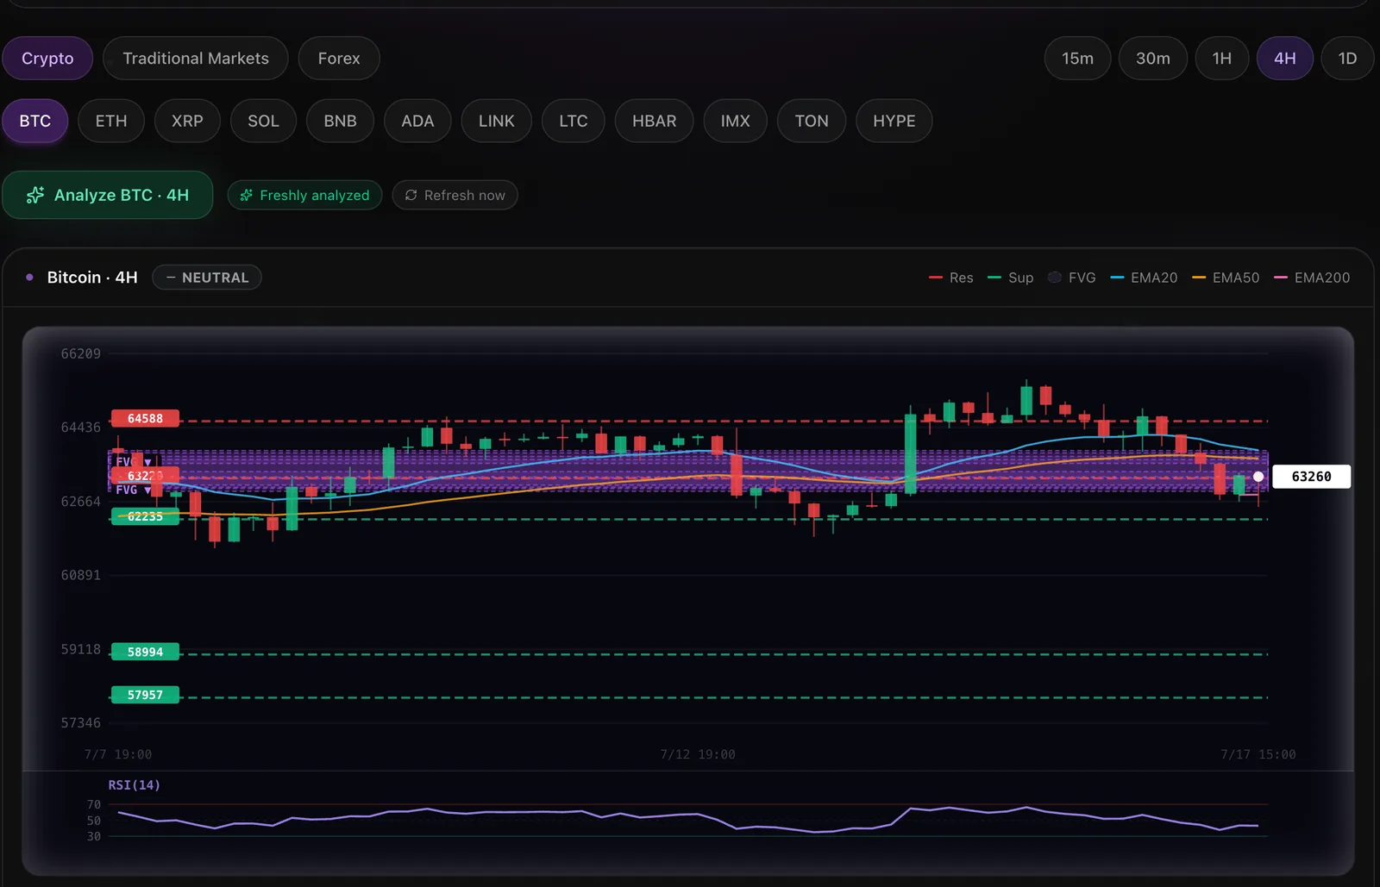Select the 4H timeframe
1380x887 pixels.
coord(1285,59)
